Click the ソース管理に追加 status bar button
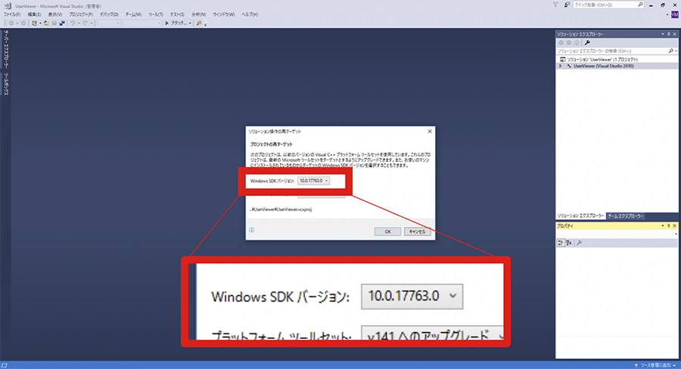Image resolution: width=681 pixels, height=369 pixels. [655, 365]
